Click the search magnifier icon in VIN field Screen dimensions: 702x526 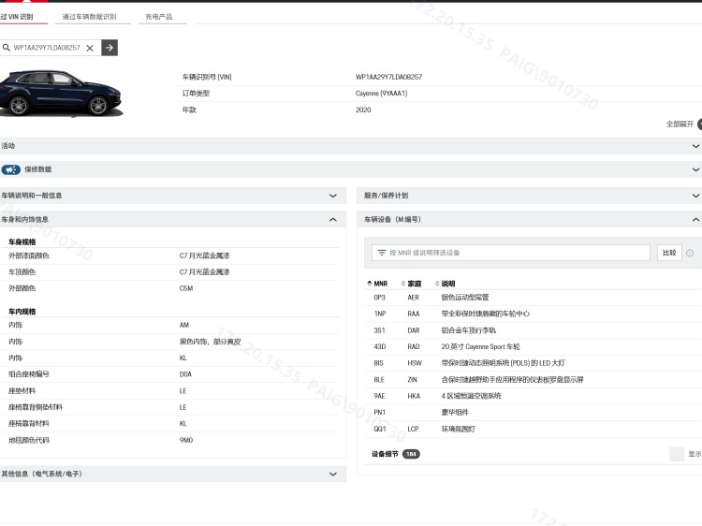7,48
